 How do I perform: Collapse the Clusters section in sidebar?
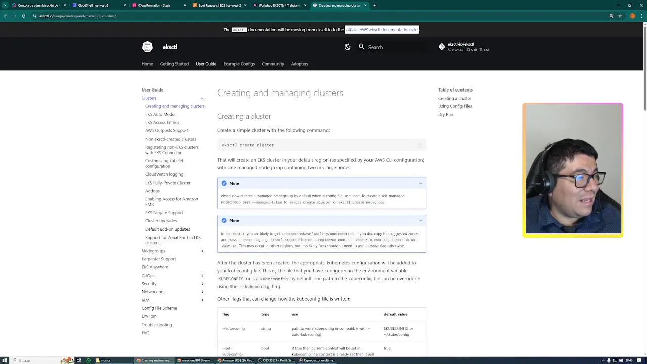202,98
